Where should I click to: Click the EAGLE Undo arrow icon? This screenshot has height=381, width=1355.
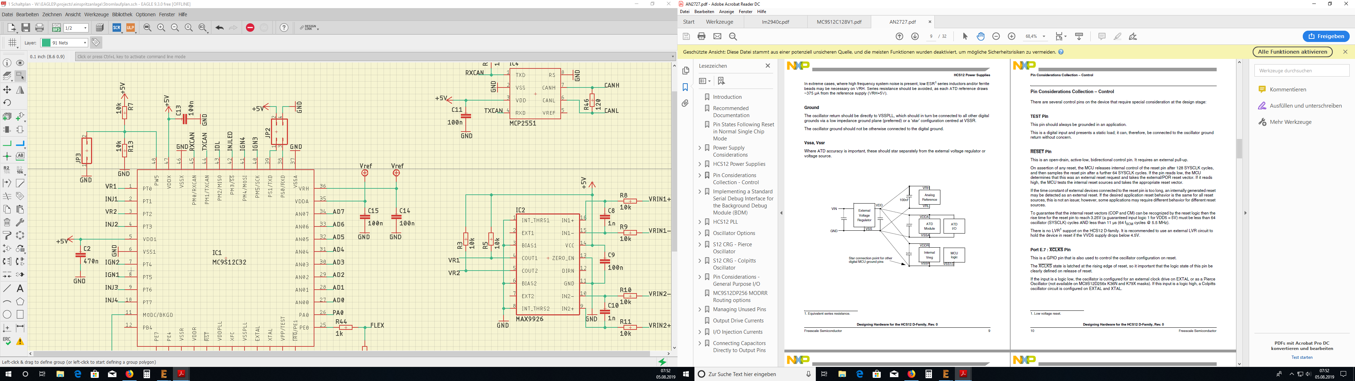tap(219, 28)
